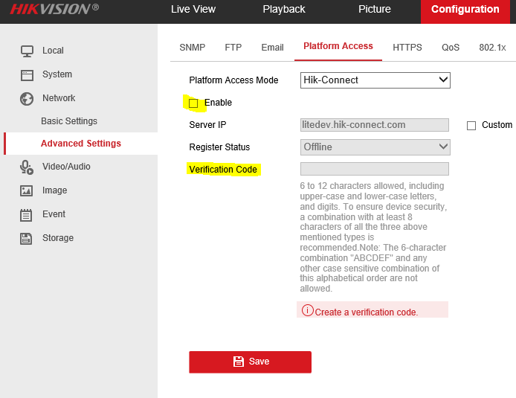Expand the Register Status dropdown
This screenshot has height=398, width=516.
[375, 147]
